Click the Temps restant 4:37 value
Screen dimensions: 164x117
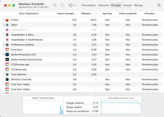[x=96, y=107]
